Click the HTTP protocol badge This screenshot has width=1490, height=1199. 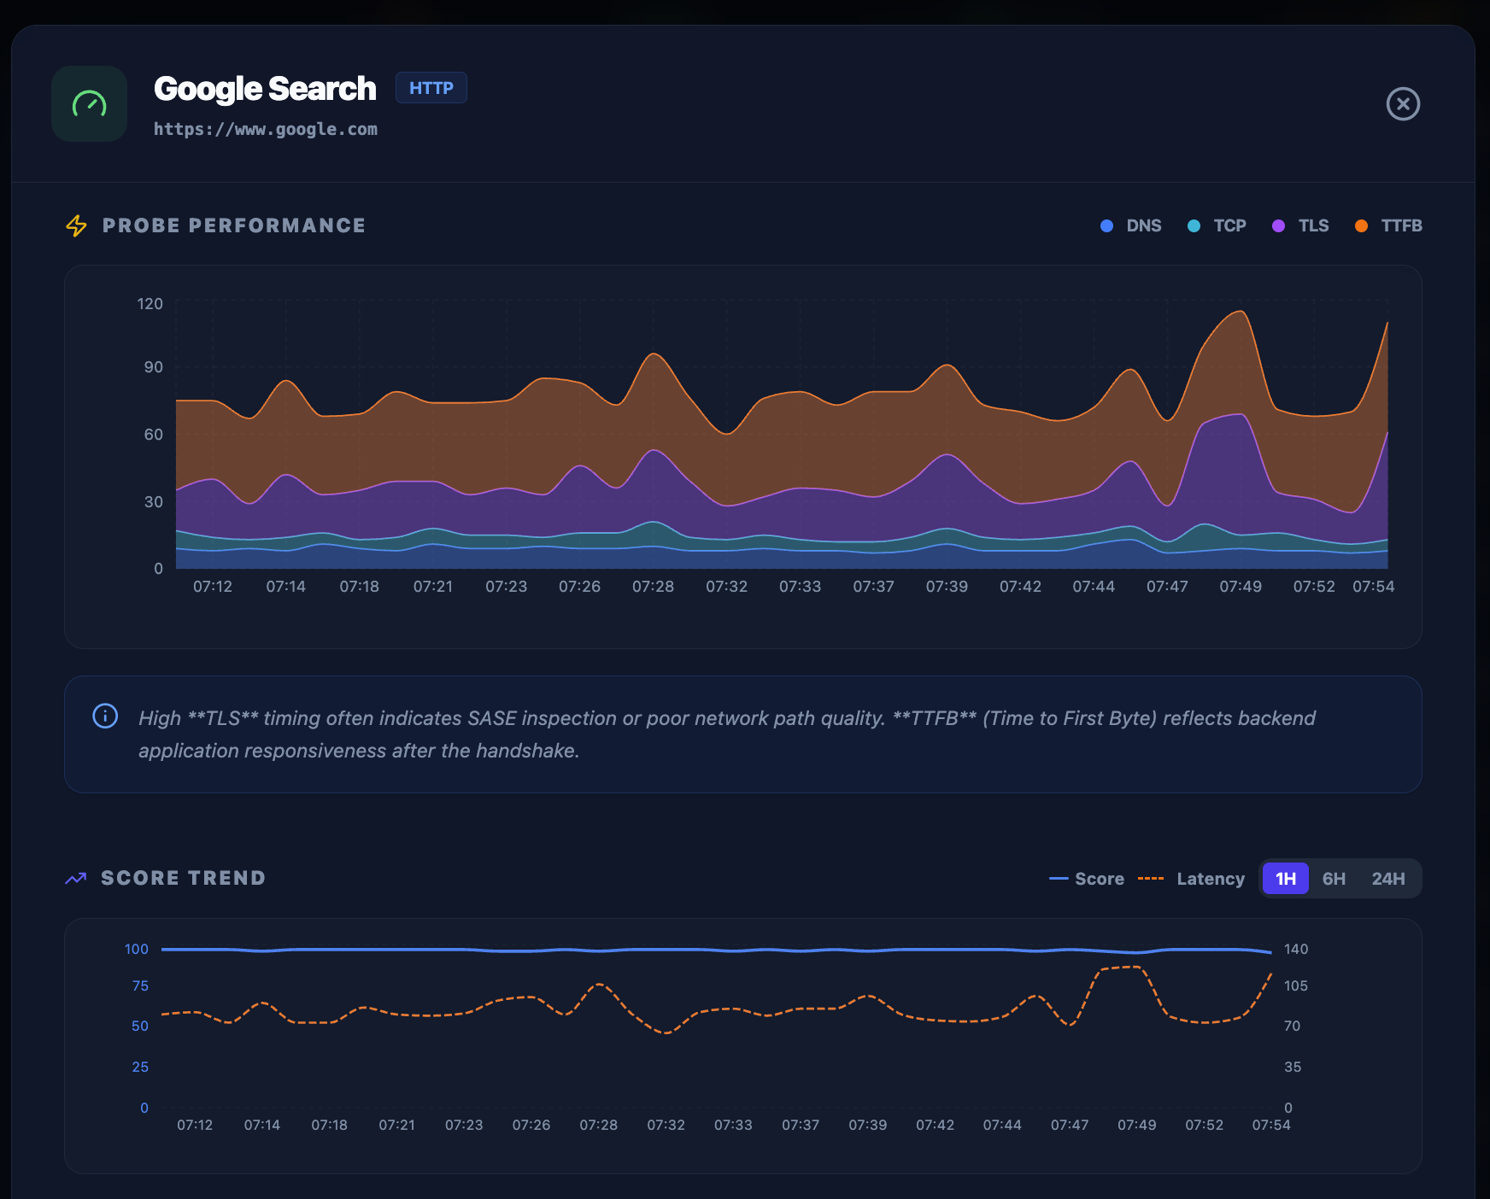[x=431, y=88]
